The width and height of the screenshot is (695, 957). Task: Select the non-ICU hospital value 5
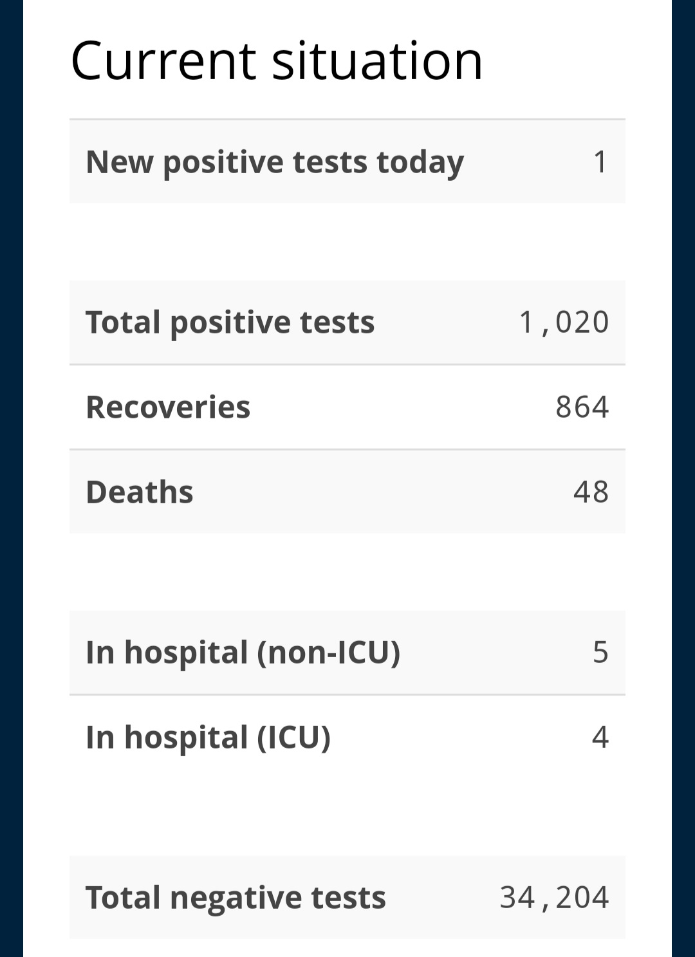[600, 652]
